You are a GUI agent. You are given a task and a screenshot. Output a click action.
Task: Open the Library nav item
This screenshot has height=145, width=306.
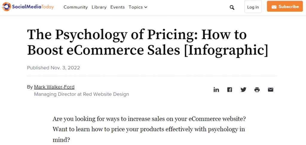[99, 7]
